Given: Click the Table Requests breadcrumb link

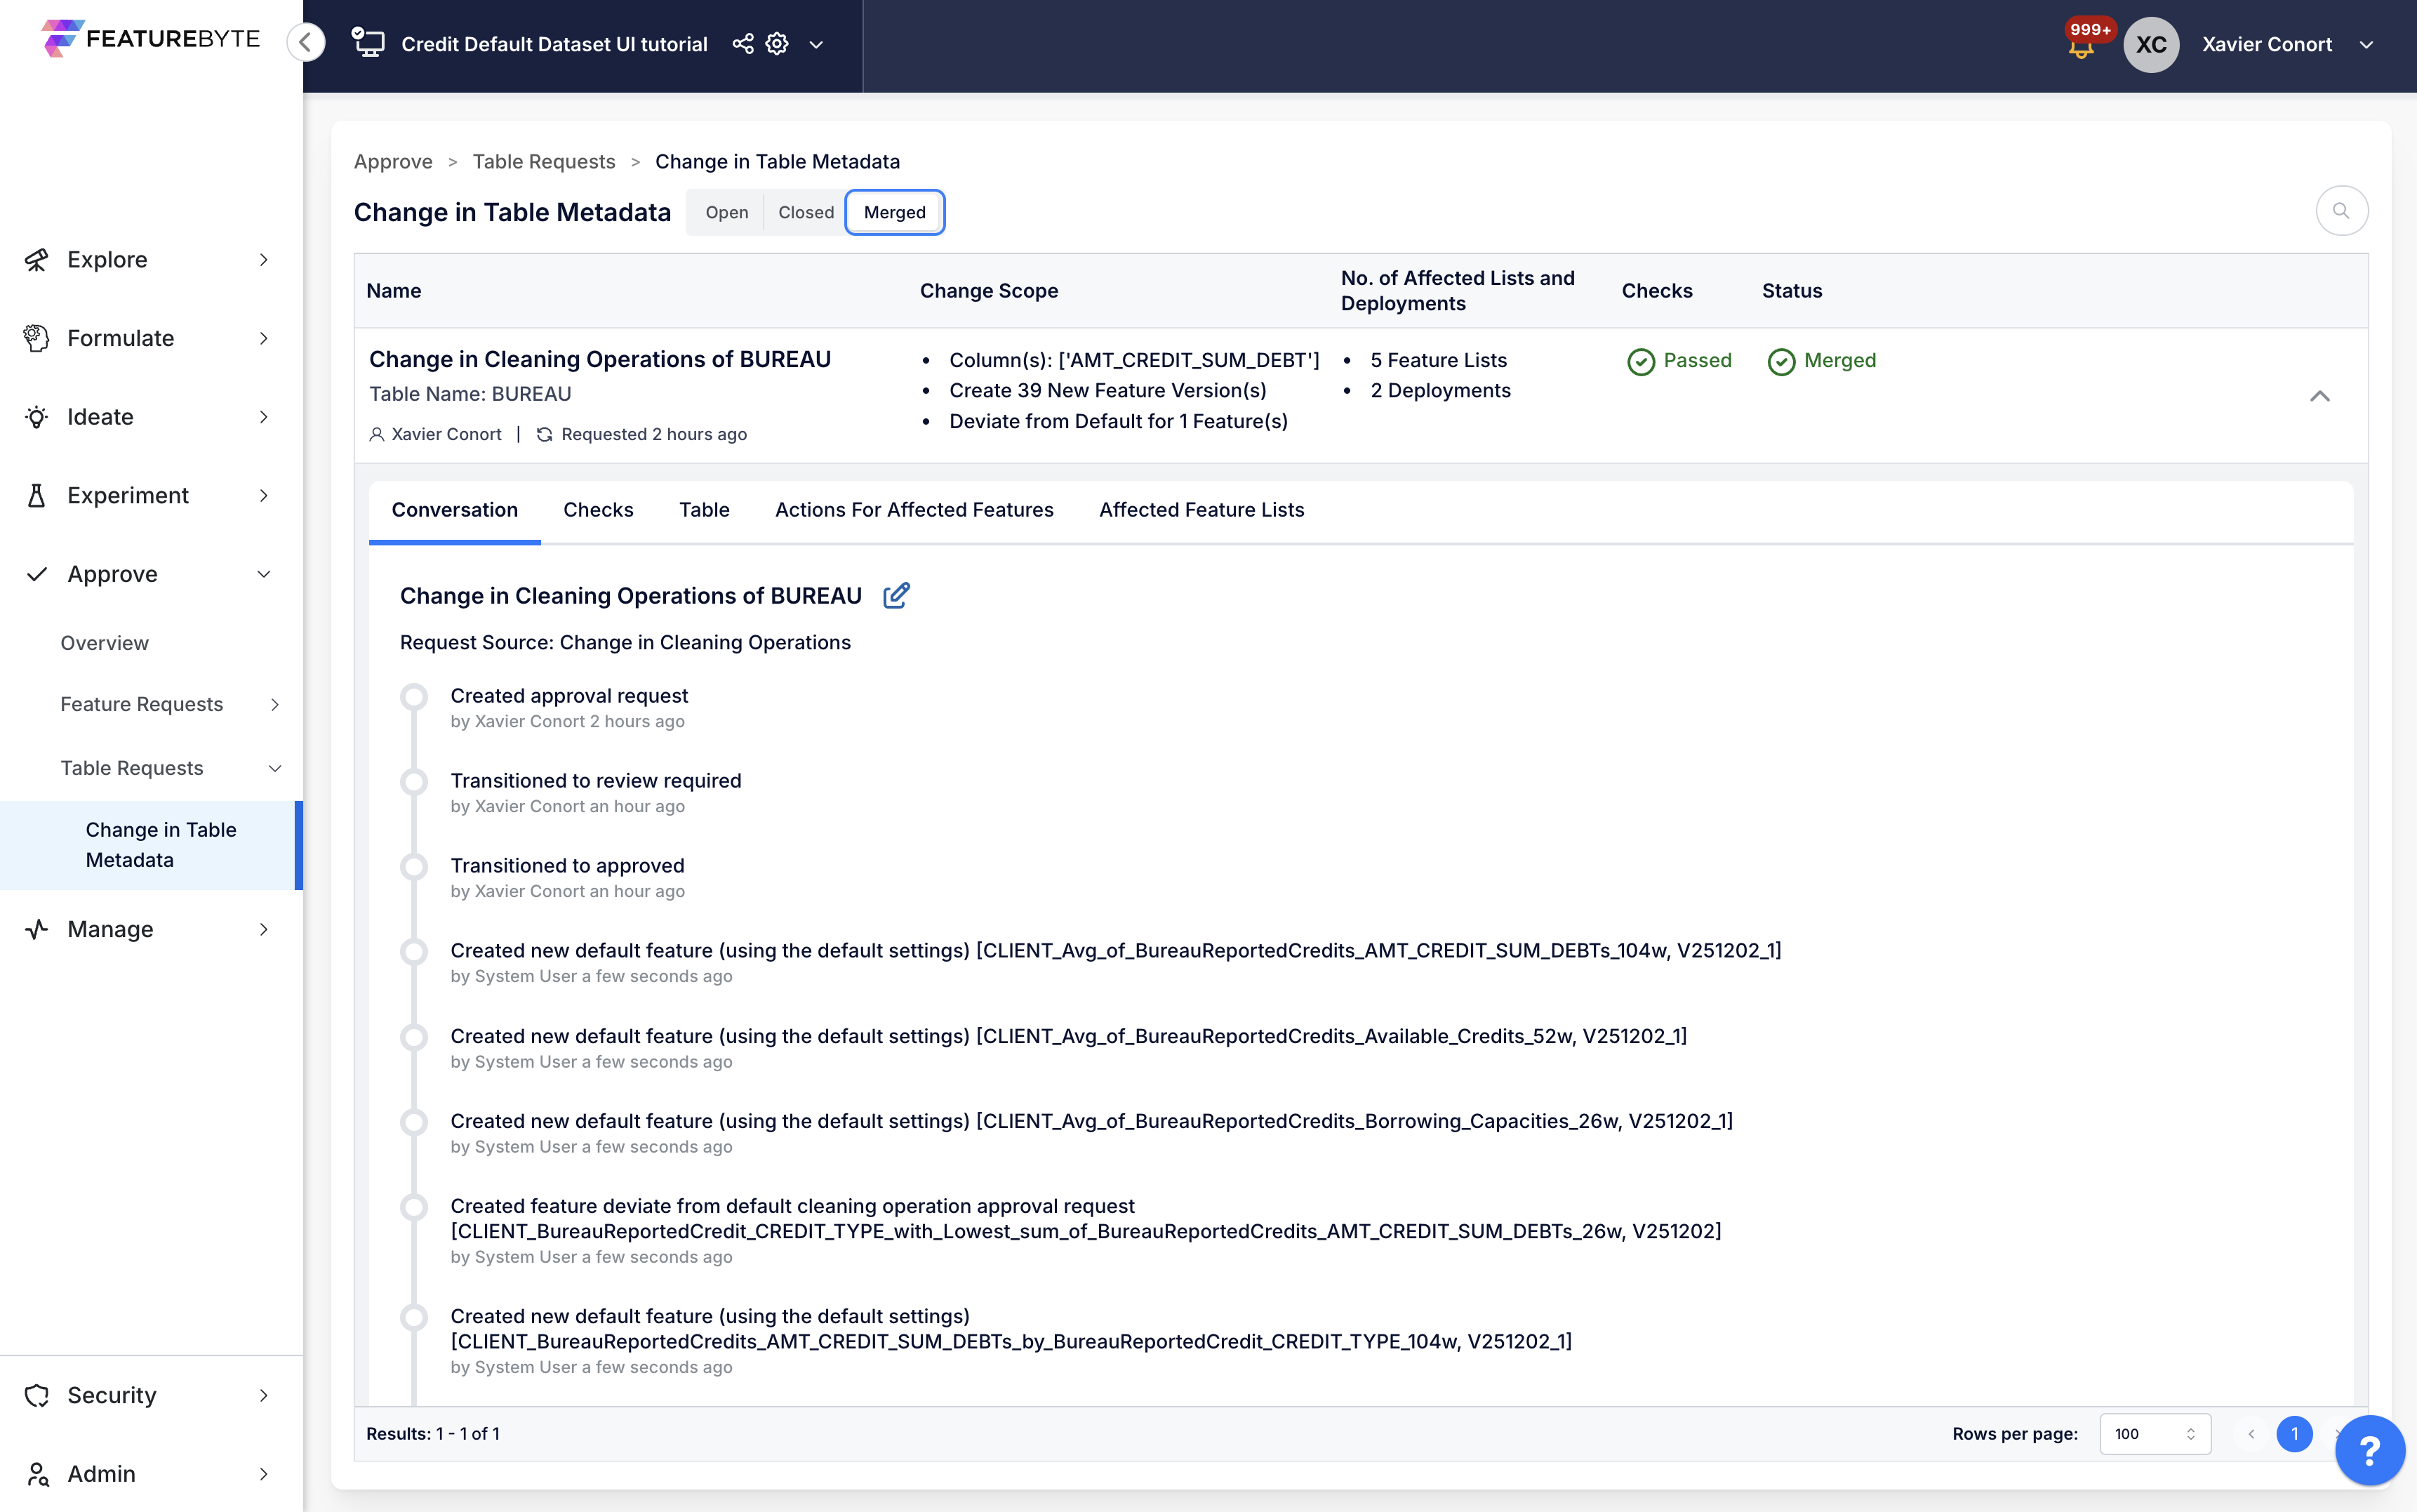Looking at the screenshot, I should pos(544,162).
